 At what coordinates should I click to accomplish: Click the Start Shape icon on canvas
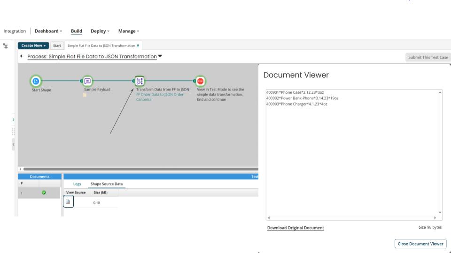[x=36, y=81]
